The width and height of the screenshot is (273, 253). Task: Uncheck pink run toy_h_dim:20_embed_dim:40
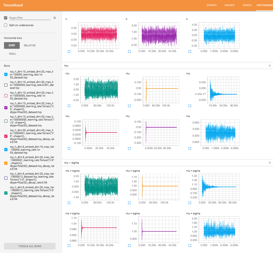click(6, 136)
